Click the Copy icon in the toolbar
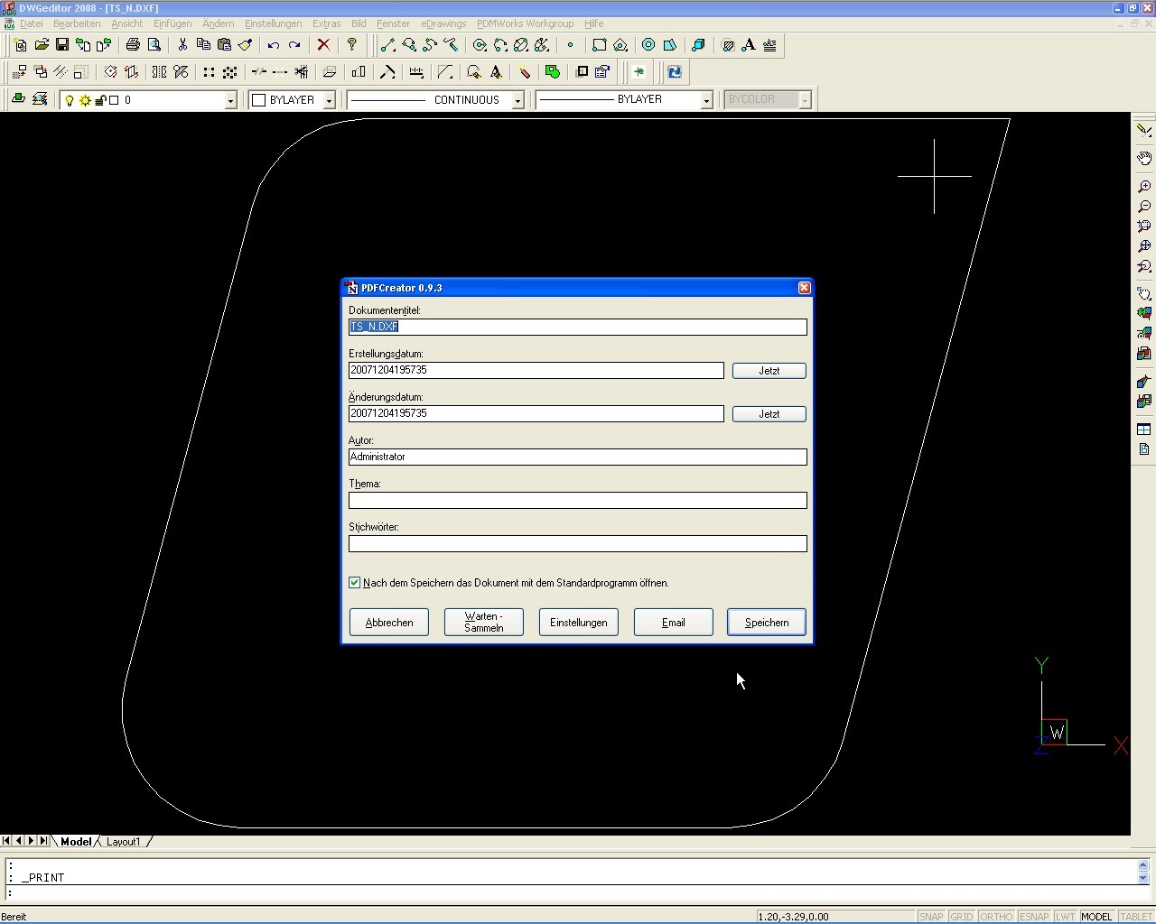The height and width of the screenshot is (924, 1156). [203, 45]
